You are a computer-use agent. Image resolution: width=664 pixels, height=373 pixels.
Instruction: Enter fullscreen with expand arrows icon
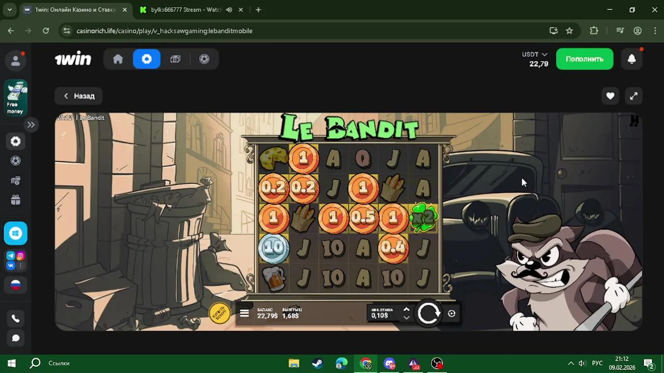coord(633,96)
